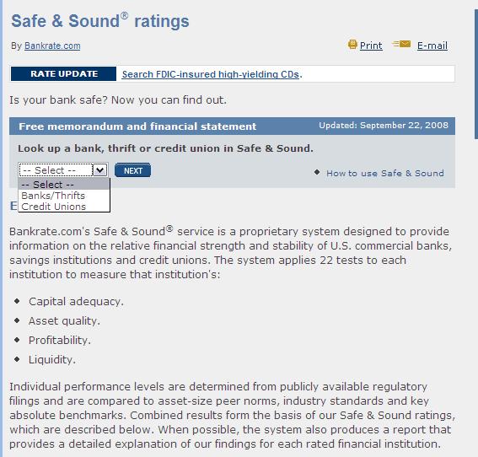Screen dimensions: 478x457
Task: Click the NEXT button
Action: (132, 170)
